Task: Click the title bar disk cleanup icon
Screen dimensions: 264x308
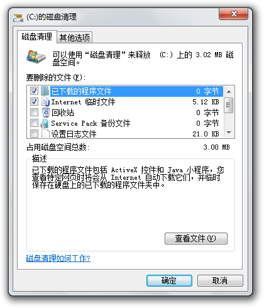Action: pos(18,18)
